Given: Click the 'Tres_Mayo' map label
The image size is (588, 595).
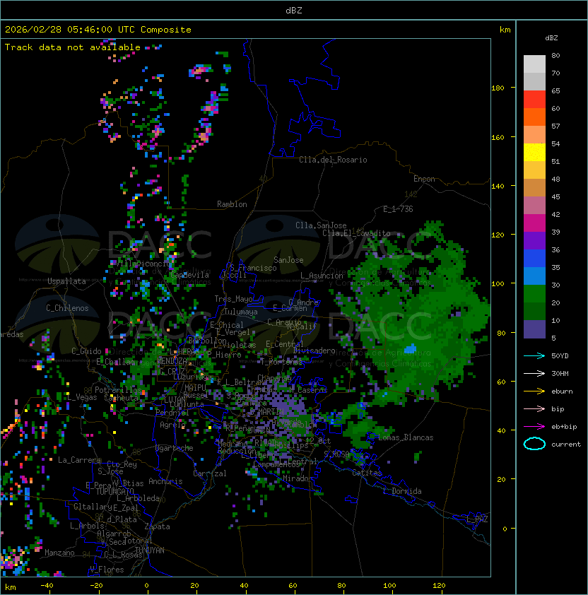Looking at the screenshot, I should click(233, 299).
